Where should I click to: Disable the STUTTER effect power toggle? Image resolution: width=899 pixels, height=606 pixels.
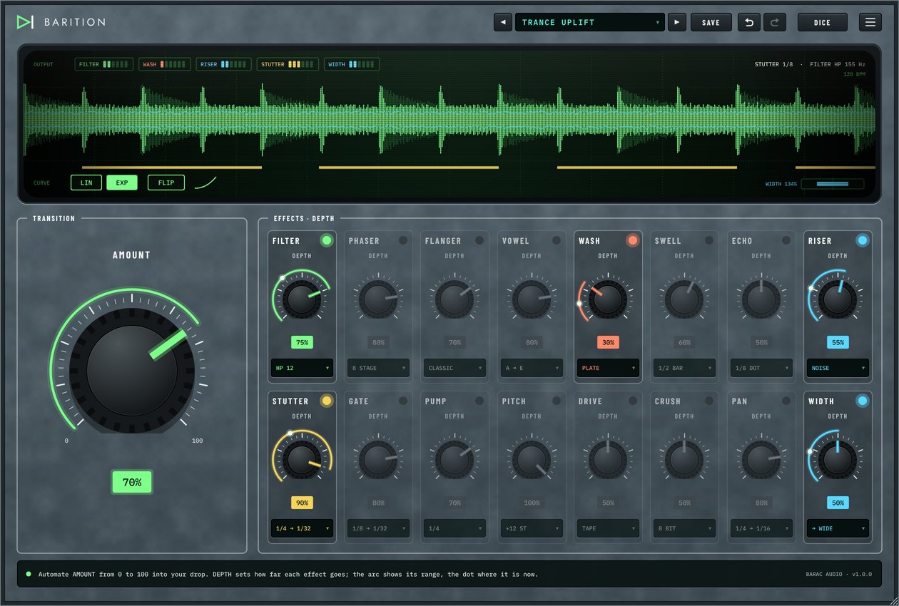(x=327, y=401)
